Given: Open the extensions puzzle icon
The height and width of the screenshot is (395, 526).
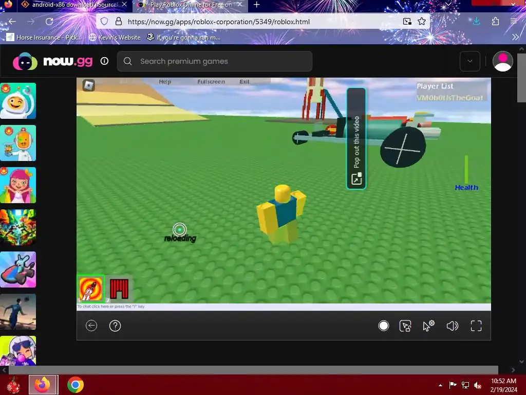Looking at the screenshot, I should (x=495, y=22).
